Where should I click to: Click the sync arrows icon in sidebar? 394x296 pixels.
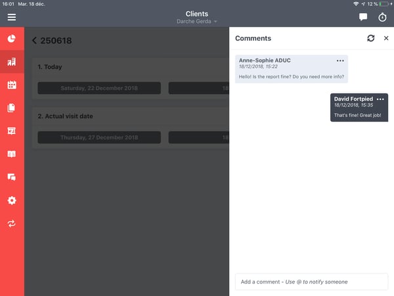tap(12, 224)
